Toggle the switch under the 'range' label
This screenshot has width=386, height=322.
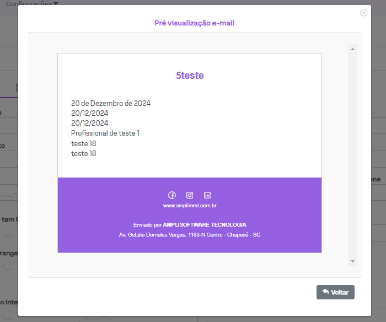point(9,266)
